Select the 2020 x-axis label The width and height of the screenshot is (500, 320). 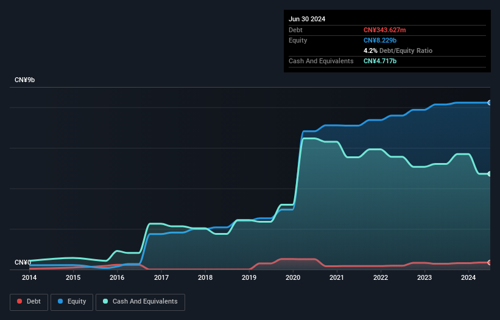[x=293, y=277]
